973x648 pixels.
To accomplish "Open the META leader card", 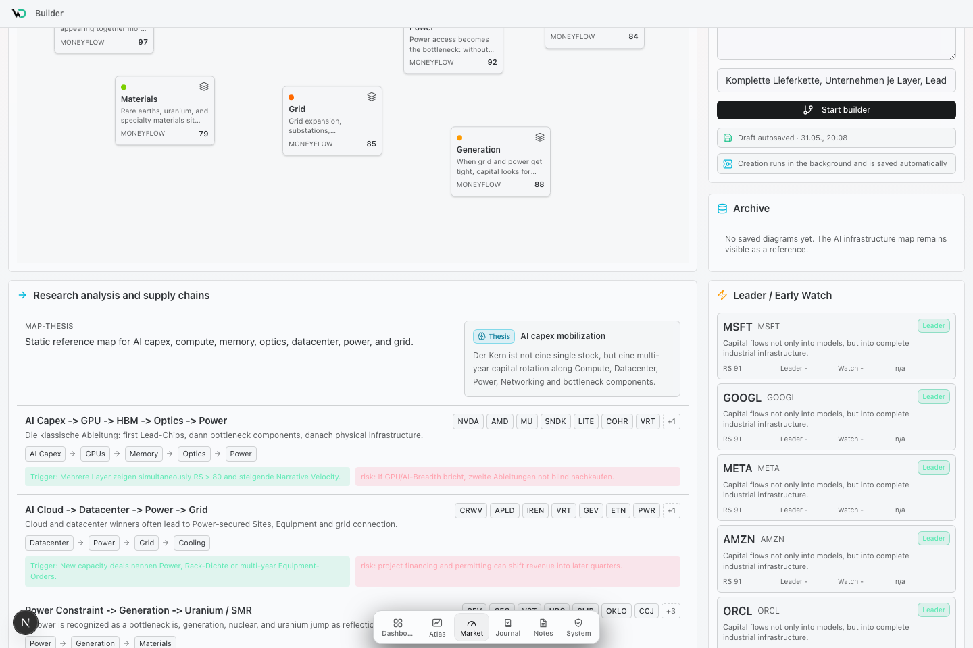I will point(837,487).
